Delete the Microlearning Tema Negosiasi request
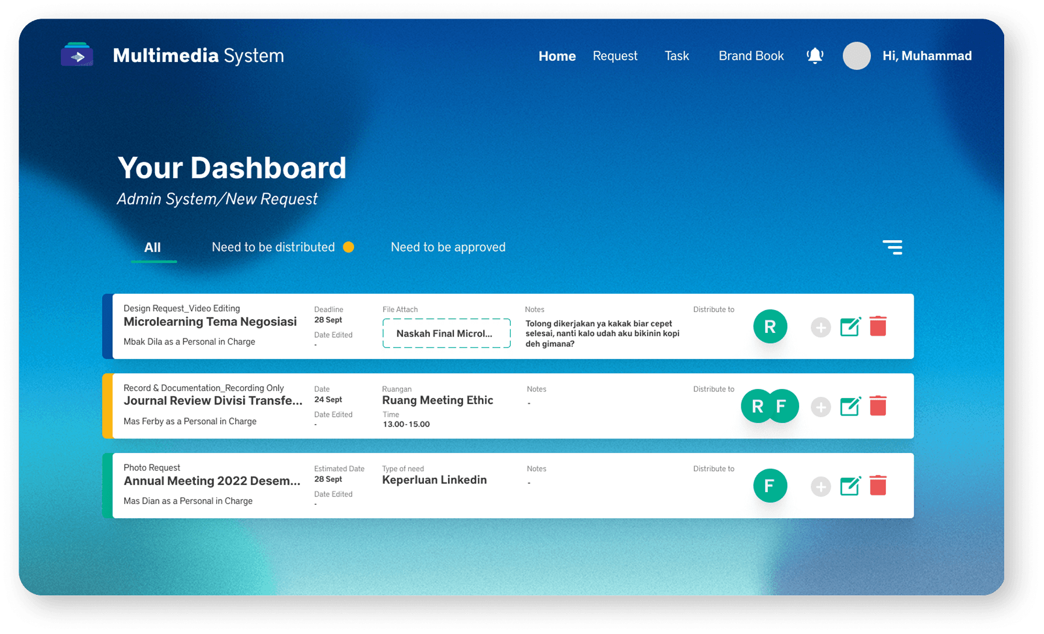This screenshot has height=634, width=1044. click(x=878, y=326)
